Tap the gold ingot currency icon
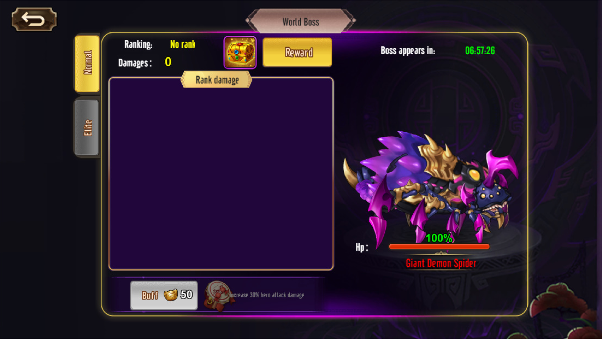 171,295
